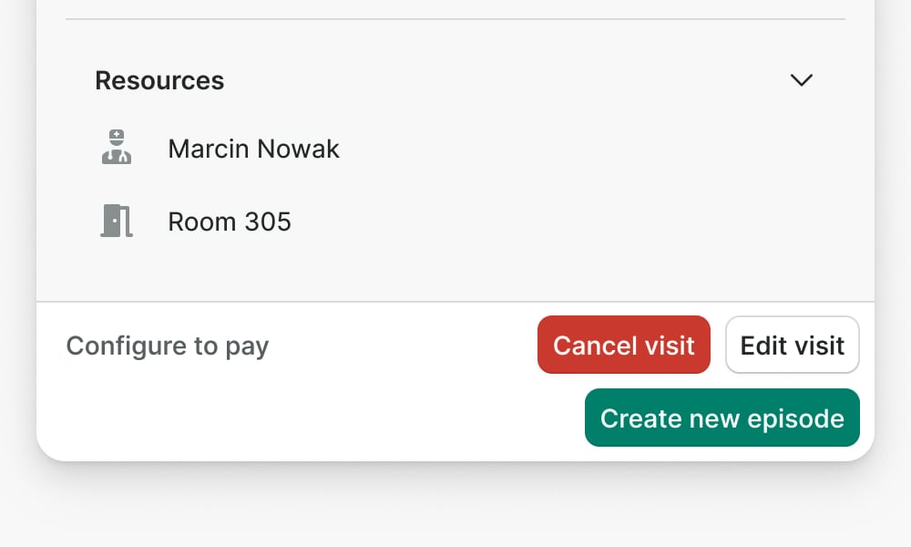Viewport: 911px width, 547px height.
Task: Modify the visit using Edit visit
Action: (x=792, y=346)
